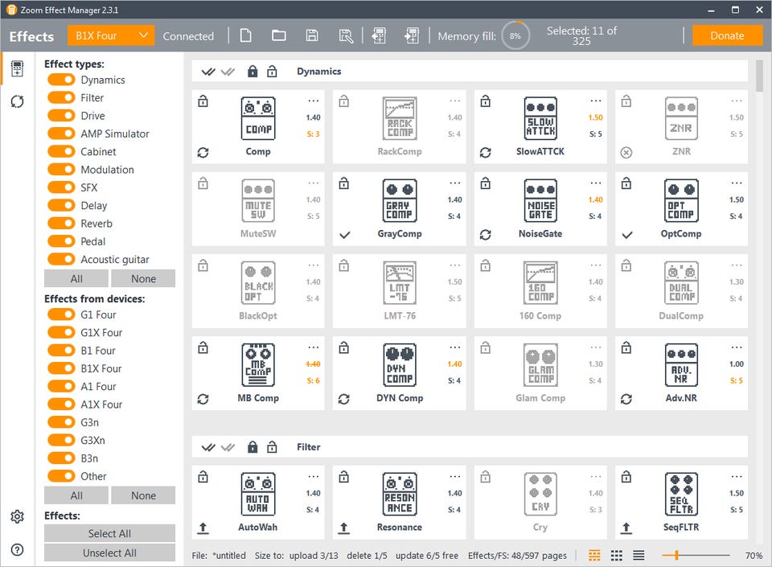
Task: Open the sync tab in left sidebar
Action: click(x=17, y=101)
